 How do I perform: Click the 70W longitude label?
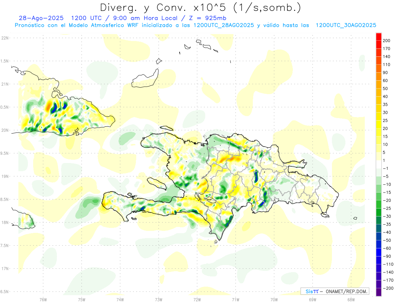click(x=274, y=299)
